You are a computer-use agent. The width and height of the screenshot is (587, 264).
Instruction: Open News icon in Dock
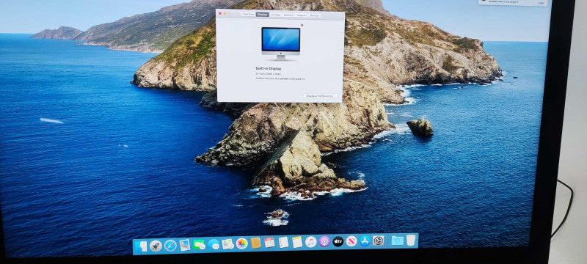coord(351,241)
